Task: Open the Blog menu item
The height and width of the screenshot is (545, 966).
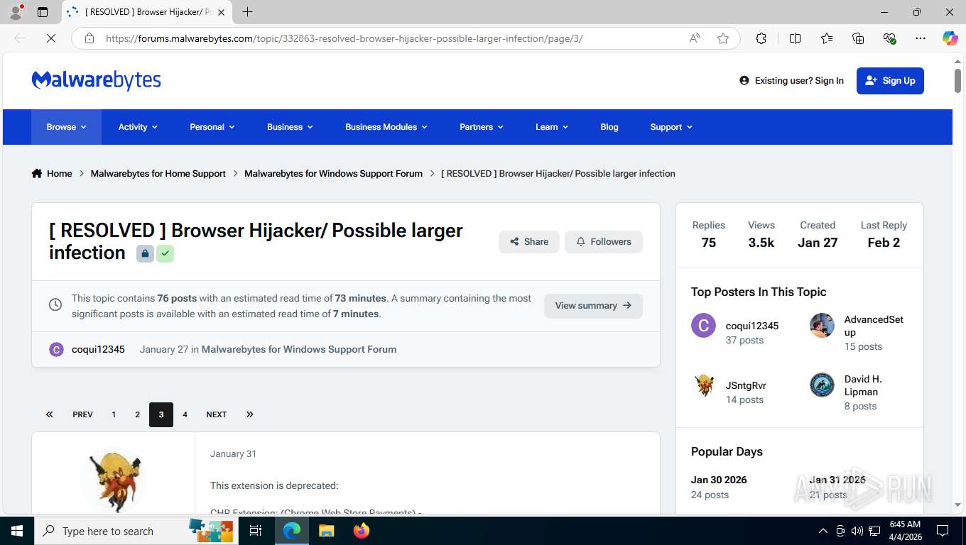Action: click(609, 127)
